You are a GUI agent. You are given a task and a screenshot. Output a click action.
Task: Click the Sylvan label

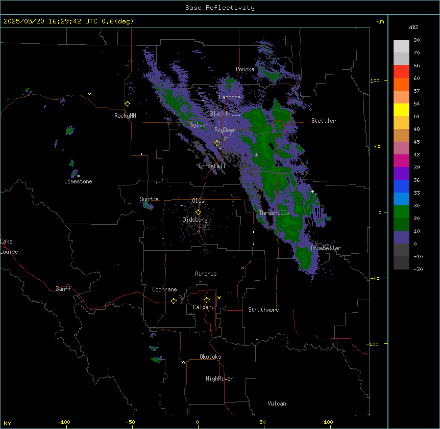tap(199, 125)
